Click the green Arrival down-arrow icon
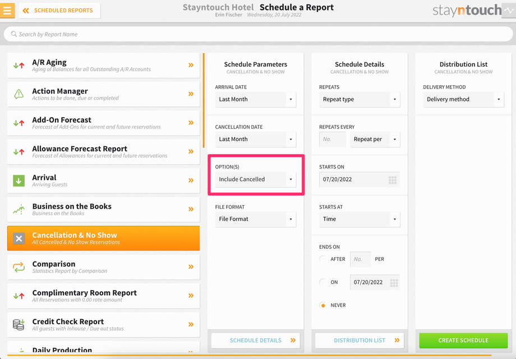Screen dimensions: 516x359 click(x=19, y=180)
